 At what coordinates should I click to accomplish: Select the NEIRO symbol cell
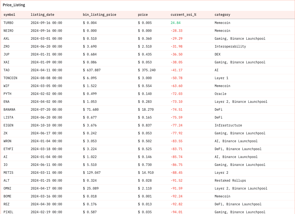[x=8, y=31]
